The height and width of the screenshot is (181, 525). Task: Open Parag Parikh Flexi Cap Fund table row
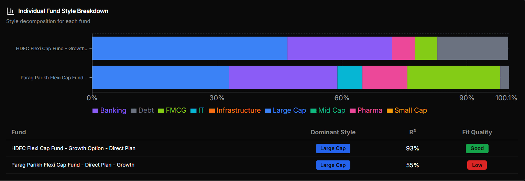tap(262, 165)
